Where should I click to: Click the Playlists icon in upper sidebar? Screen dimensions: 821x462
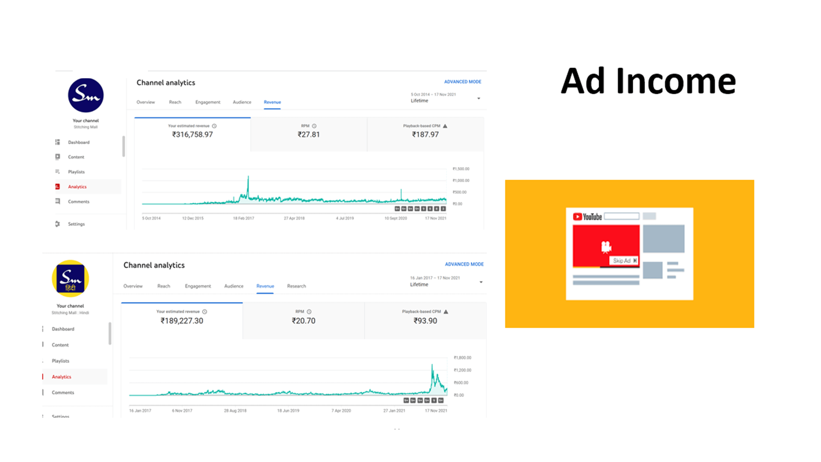pos(58,172)
